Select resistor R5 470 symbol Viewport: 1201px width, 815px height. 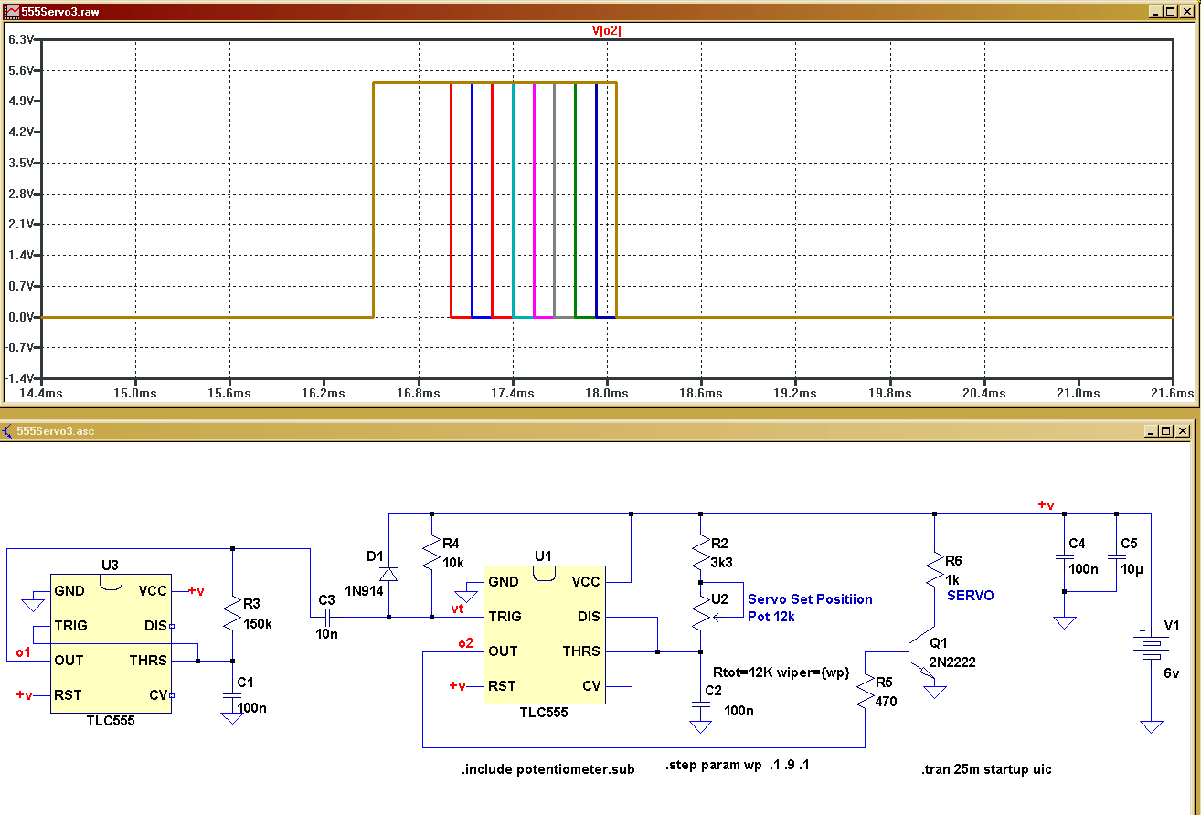[x=865, y=692]
